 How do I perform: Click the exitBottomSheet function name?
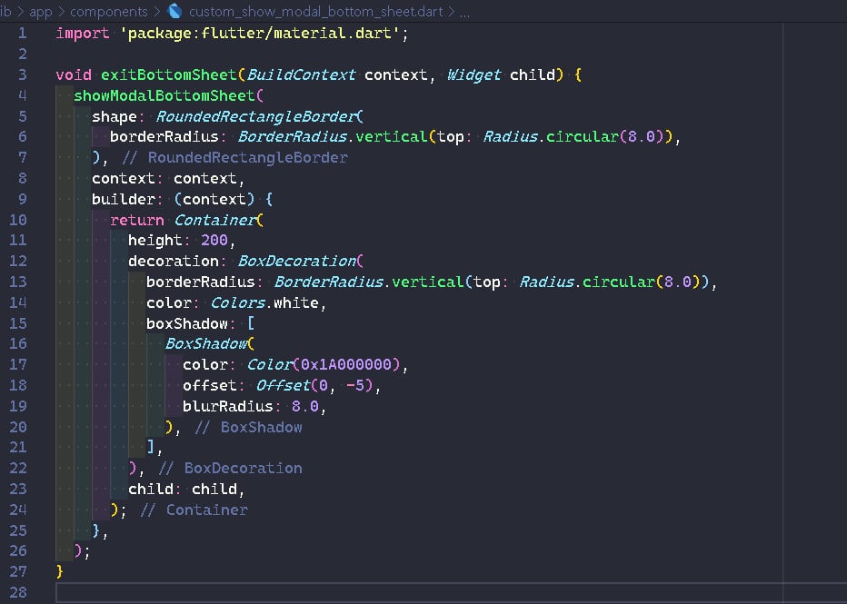[168, 74]
